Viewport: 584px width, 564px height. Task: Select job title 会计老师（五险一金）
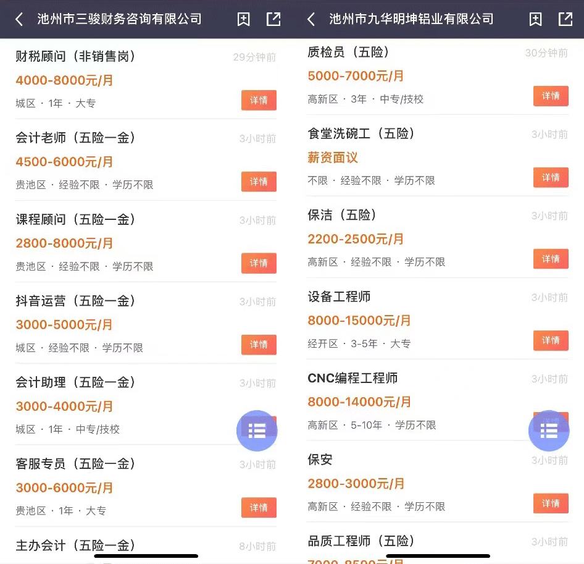pyautogui.click(x=75, y=138)
